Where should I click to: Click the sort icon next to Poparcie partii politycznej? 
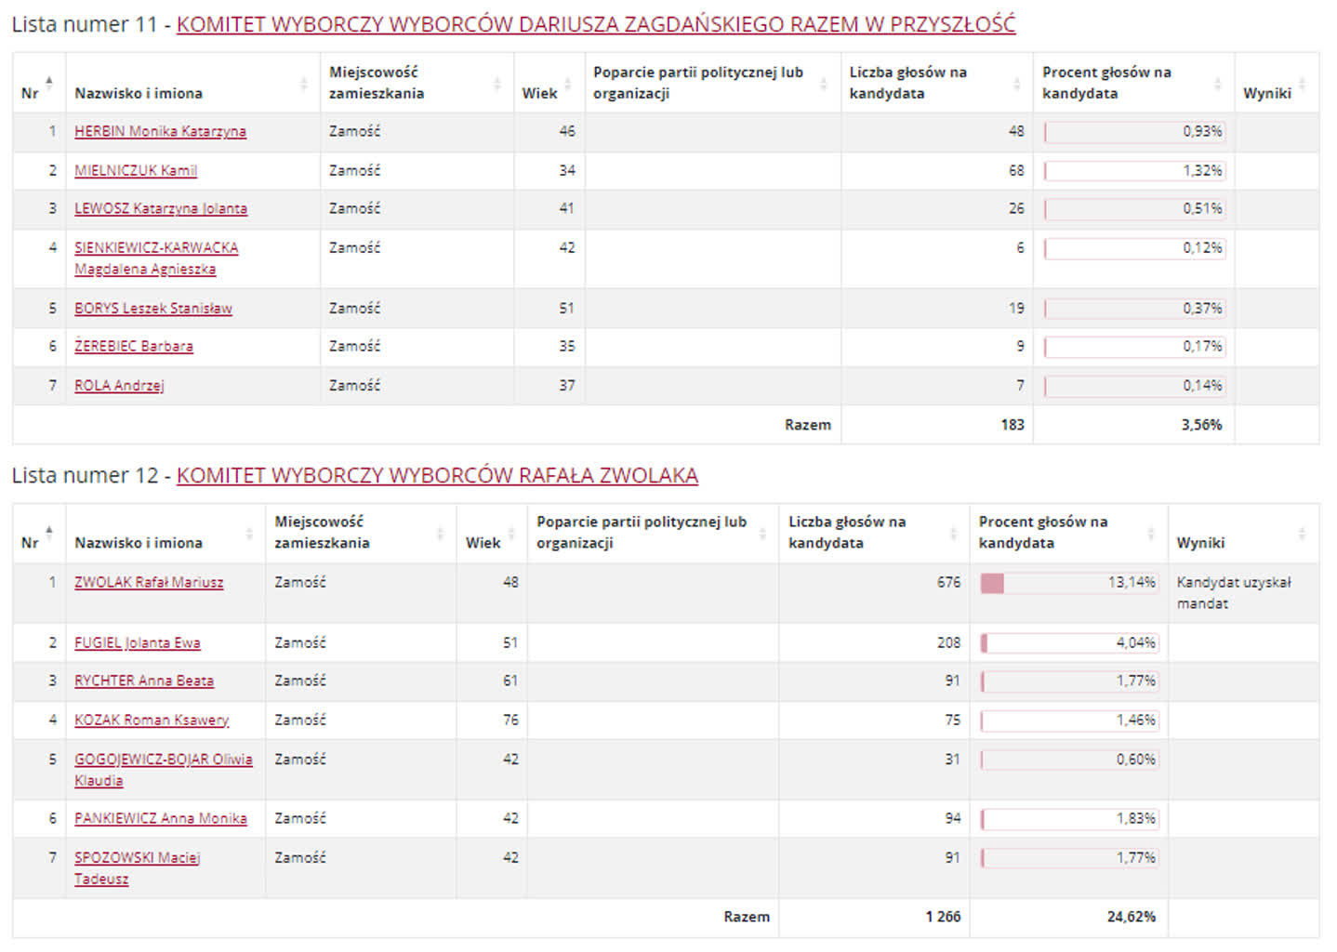point(823,84)
